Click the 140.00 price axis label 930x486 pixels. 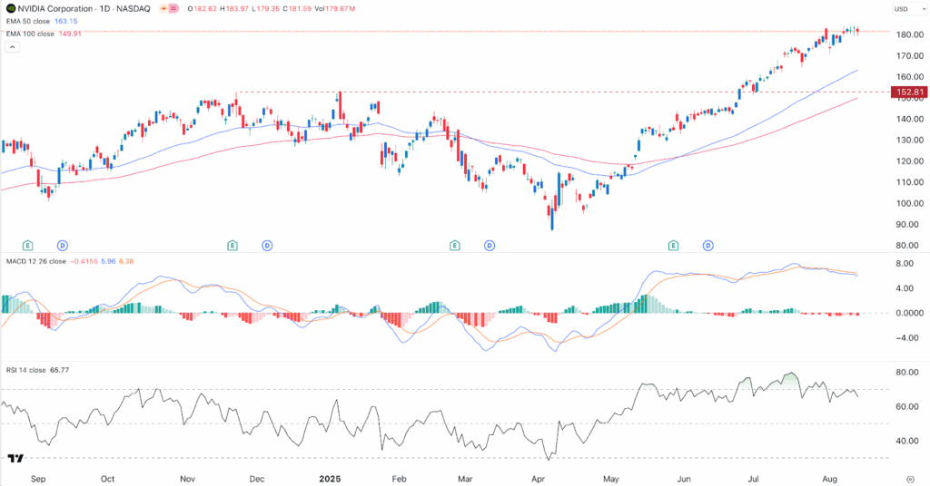910,119
